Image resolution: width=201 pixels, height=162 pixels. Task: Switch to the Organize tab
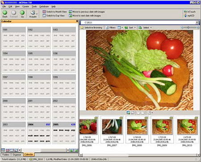pyautogui.click(x=17, y=154)
